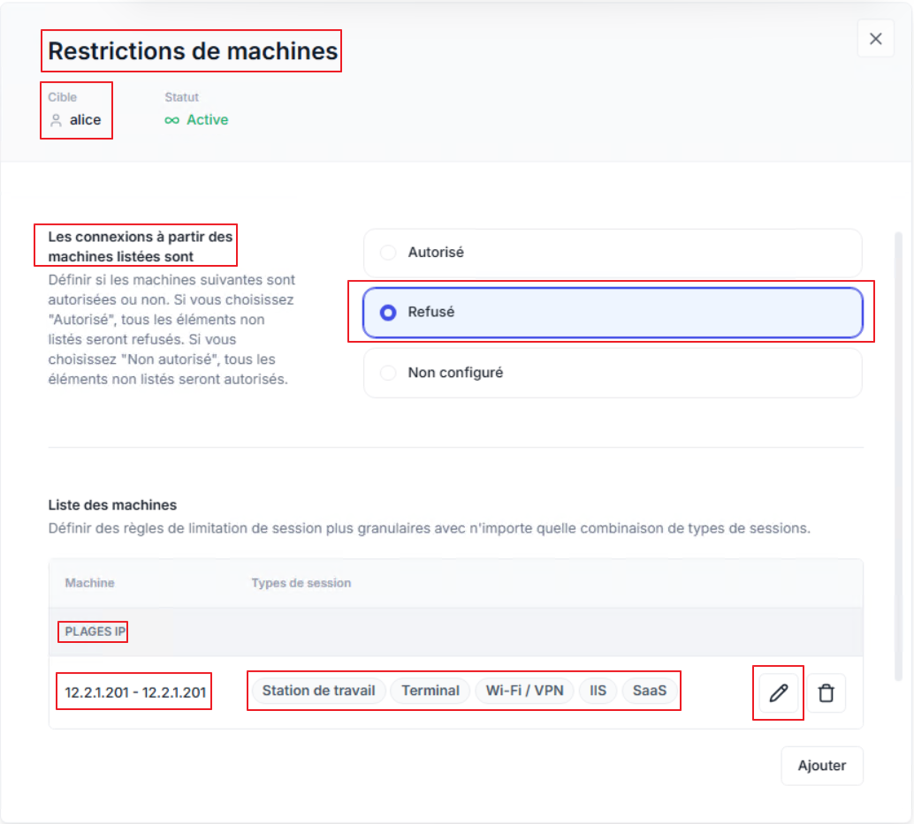Click the Active status label
Screen dimensions: 914x824
click(207, 120)
